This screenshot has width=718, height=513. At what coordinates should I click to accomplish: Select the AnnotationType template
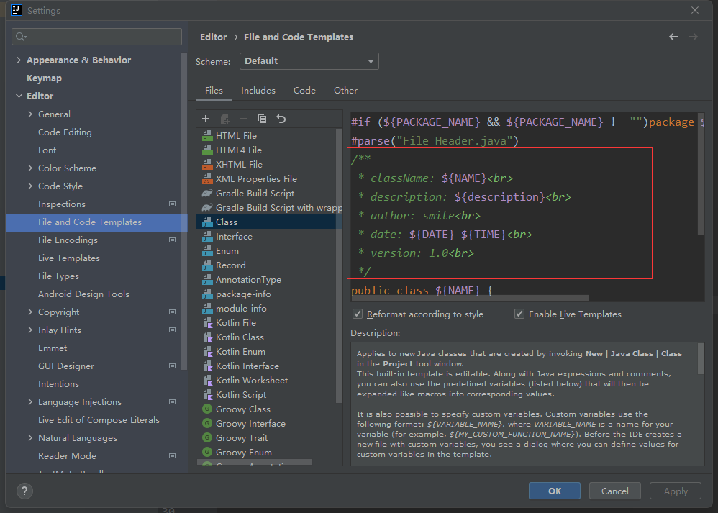[270, 280]
